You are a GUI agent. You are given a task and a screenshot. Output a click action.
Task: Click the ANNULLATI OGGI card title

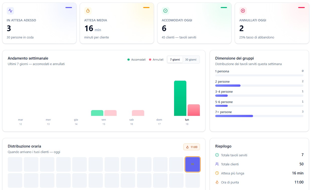(x=253, y=20)
